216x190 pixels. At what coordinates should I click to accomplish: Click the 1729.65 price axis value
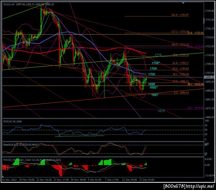pos(210,37)
